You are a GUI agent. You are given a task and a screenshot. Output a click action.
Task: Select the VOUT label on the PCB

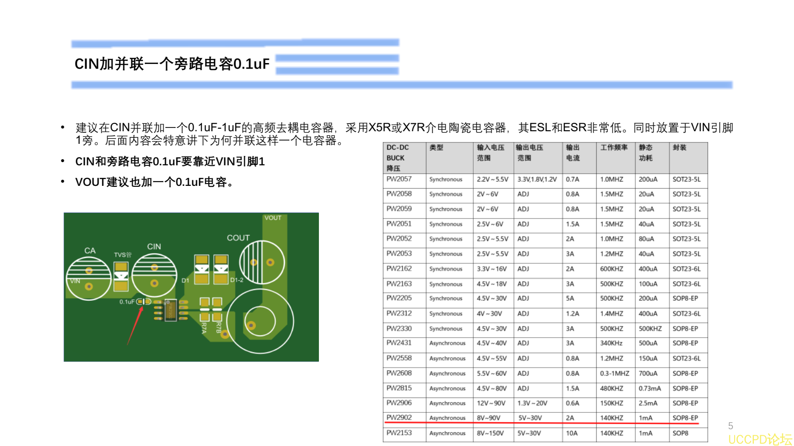click(x=274, y=218)
